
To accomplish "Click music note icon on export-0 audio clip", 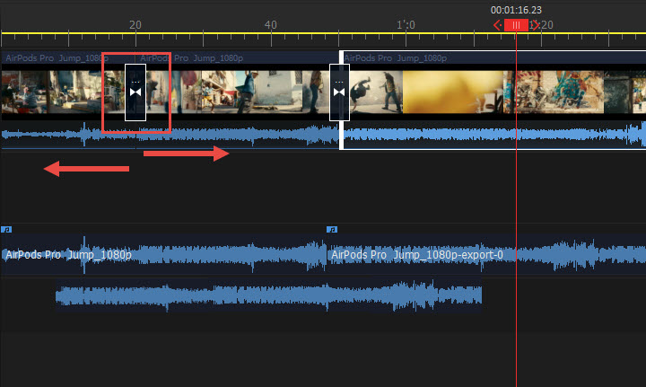I will (x=332, y=230).
